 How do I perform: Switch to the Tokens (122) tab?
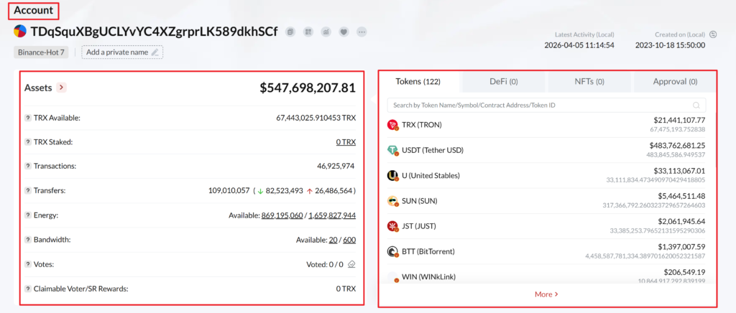[x=418, y=82]
